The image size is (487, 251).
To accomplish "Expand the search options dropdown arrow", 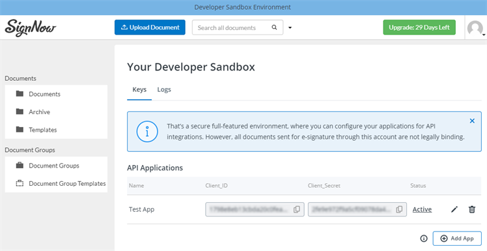I will pos(290,27).
